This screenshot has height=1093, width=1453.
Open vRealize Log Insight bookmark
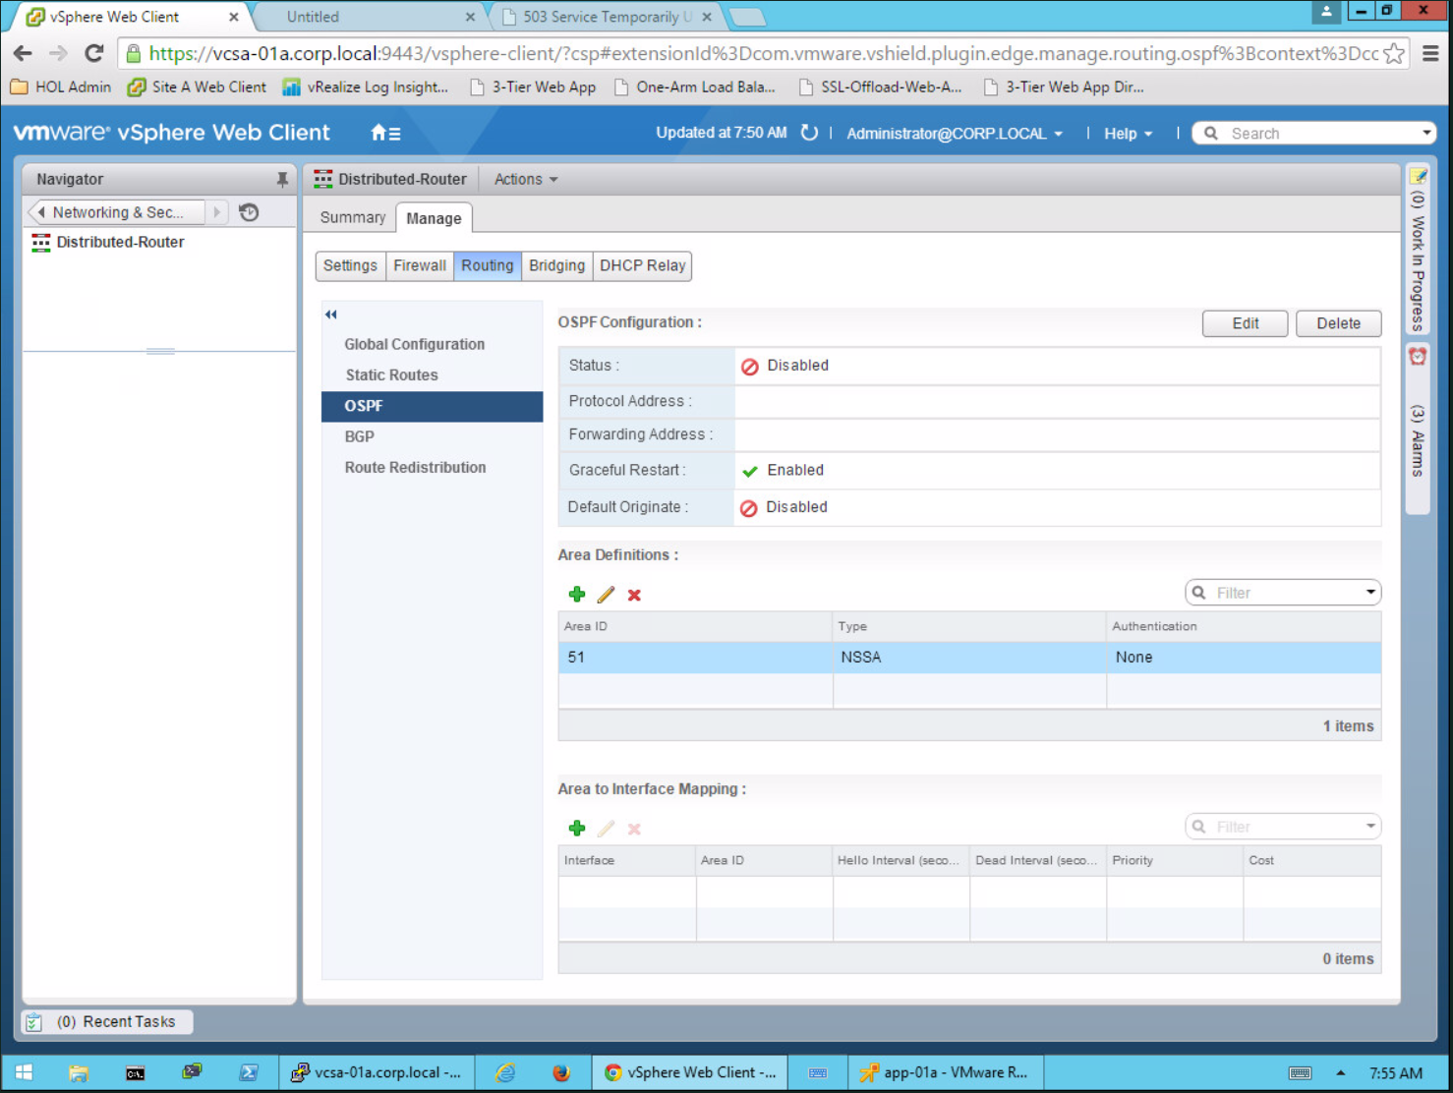pyautogui.click(x=366, y=86)
